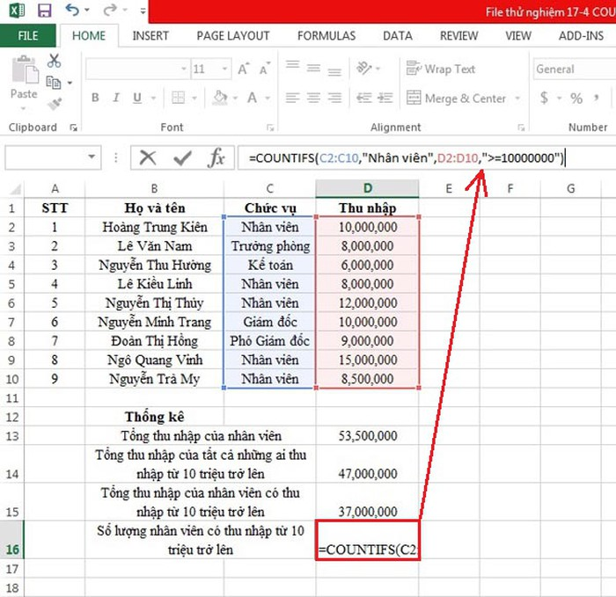Click the cell with value 53,500,000
The width and height of the screenshot is (616, 597).
tap(367, 436)
